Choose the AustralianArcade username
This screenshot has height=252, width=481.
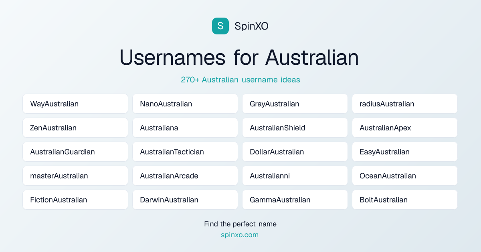pyautogui.click(x=185, y=176)
